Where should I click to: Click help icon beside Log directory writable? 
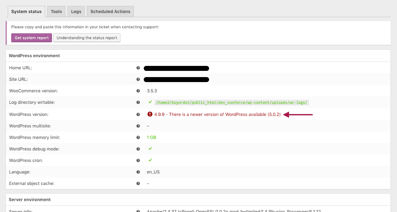[x=138, y=102]
